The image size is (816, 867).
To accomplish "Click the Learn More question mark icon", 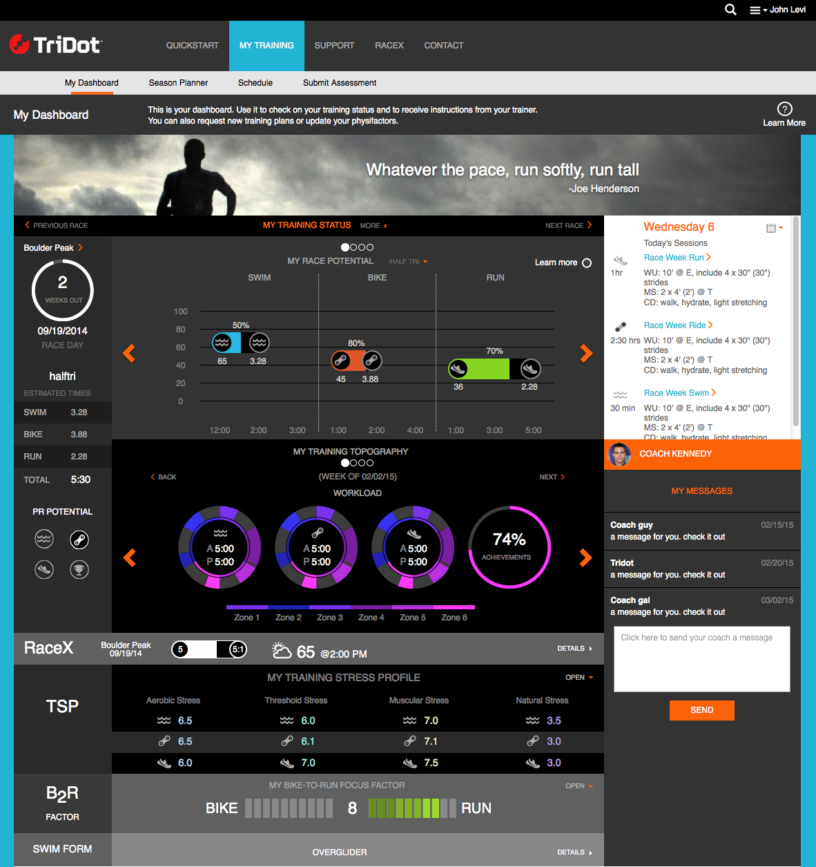I will tap(784, 108).
